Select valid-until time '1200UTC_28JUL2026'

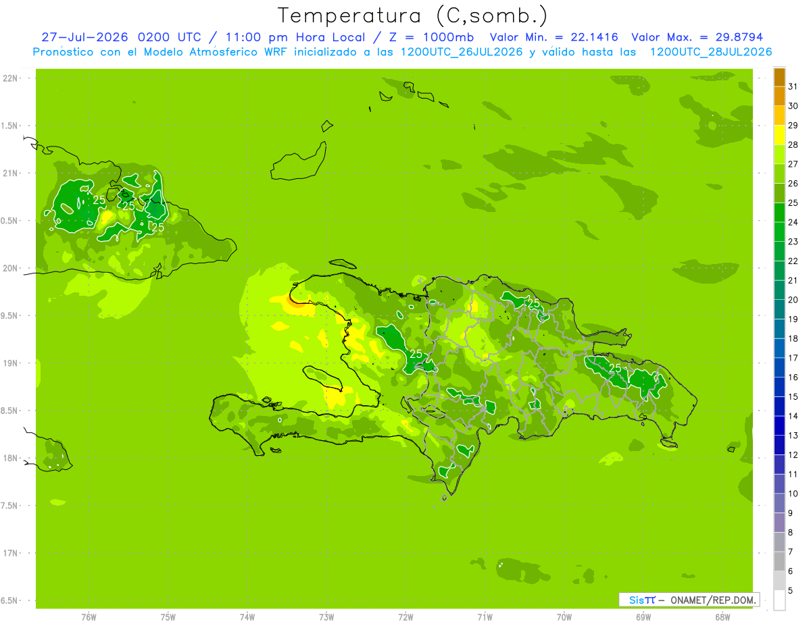coord(711,52)
